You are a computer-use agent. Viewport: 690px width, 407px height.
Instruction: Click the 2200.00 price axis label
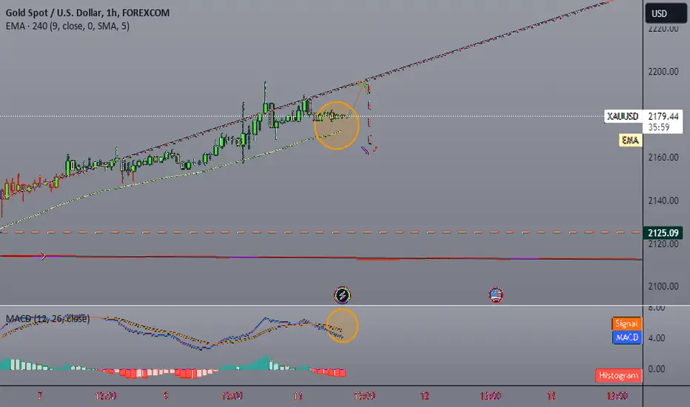[x=663, y=71]
